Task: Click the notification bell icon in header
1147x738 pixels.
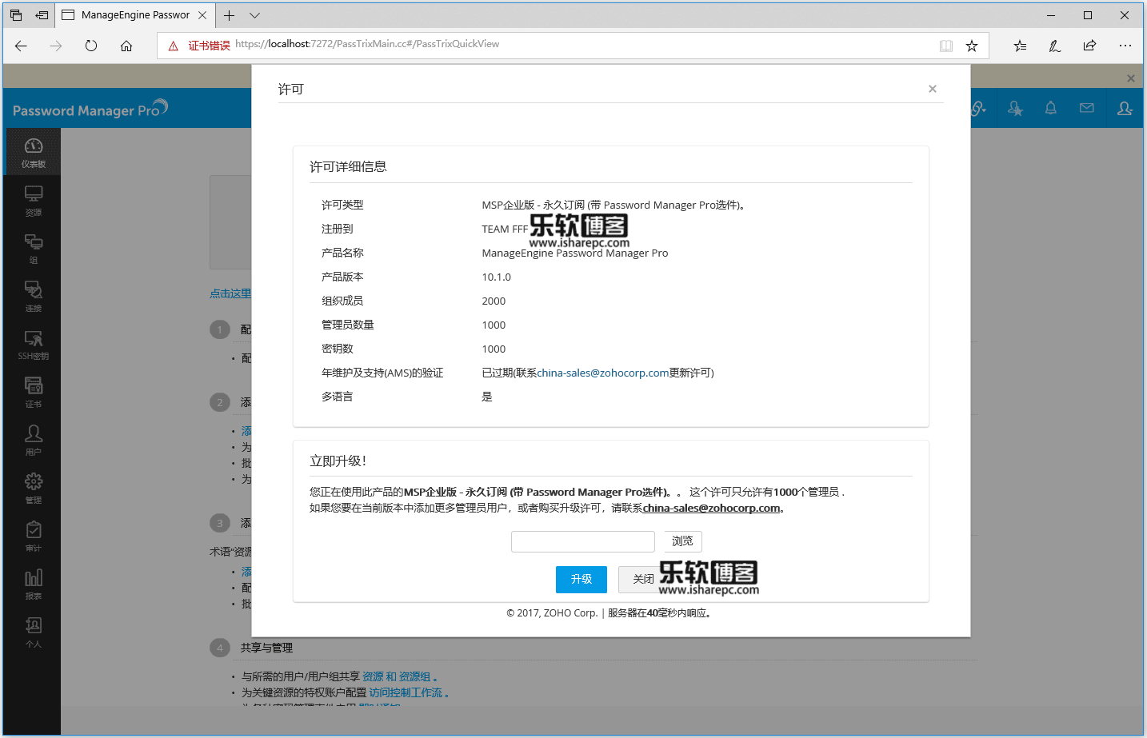Action: pos(1050,108)
